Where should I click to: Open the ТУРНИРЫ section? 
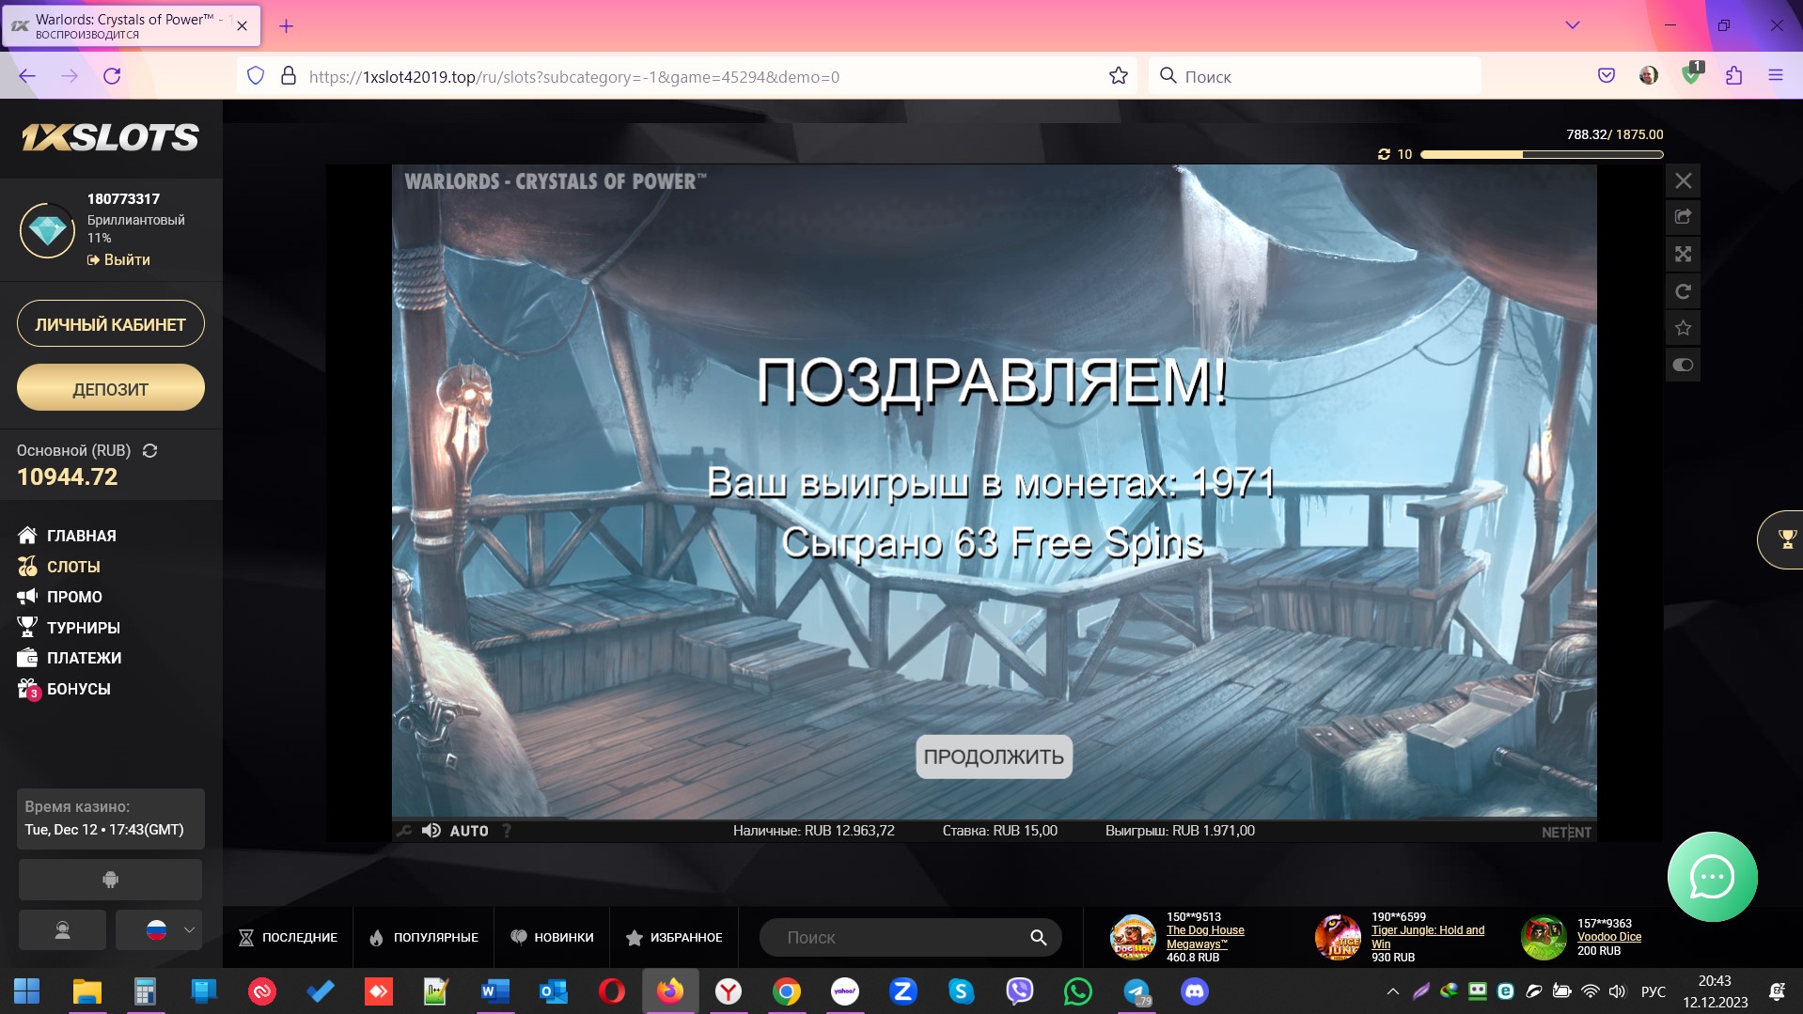pos(69,628)
